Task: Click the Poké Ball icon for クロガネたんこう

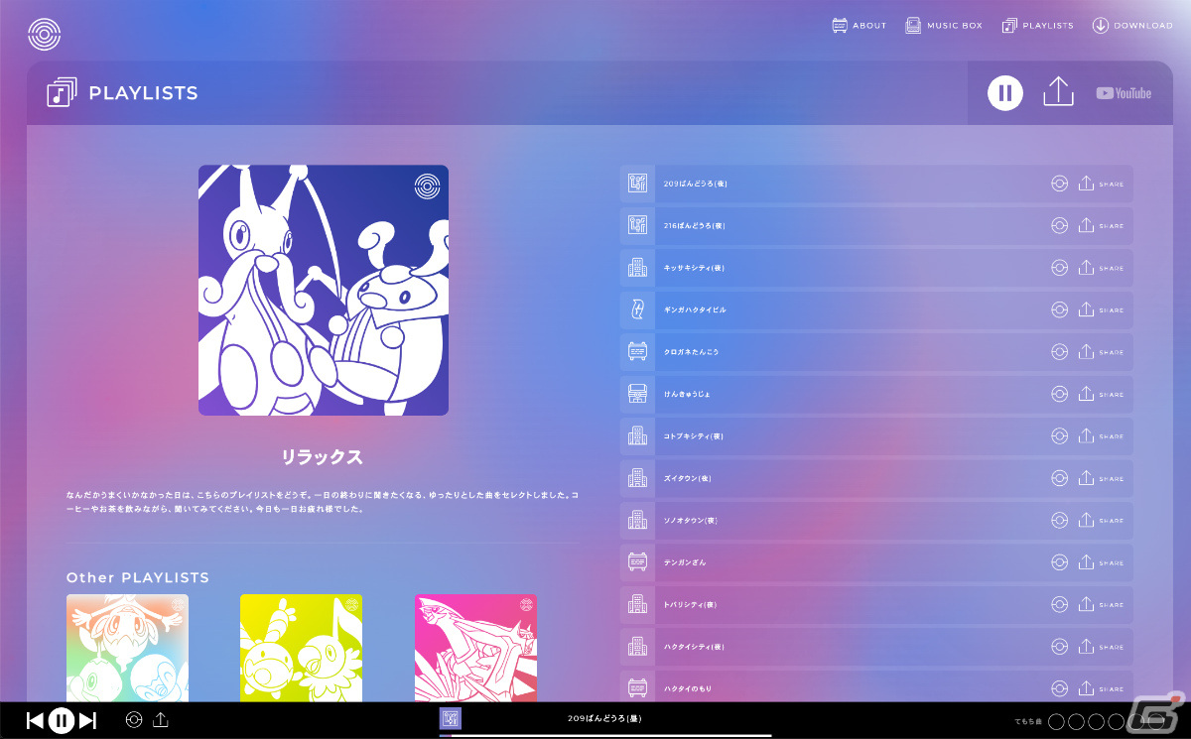Action: pos(1059,352)
